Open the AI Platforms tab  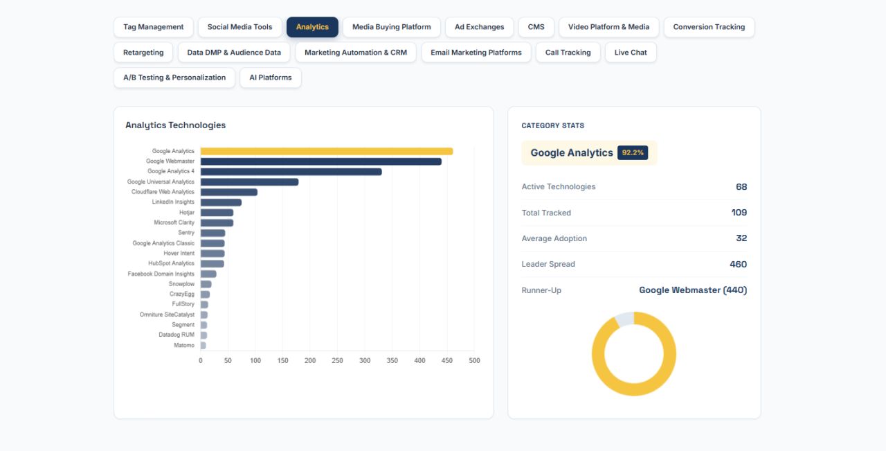pos(270,78)
